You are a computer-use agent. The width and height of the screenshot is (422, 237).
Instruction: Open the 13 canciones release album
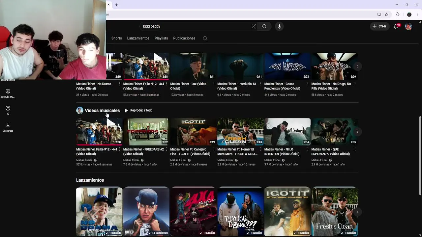(x=146, y=212)
